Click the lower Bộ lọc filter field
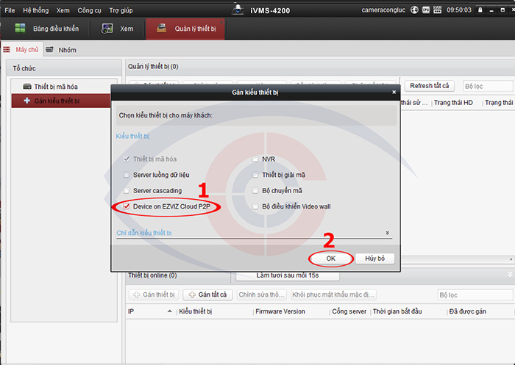 [475, 294]
